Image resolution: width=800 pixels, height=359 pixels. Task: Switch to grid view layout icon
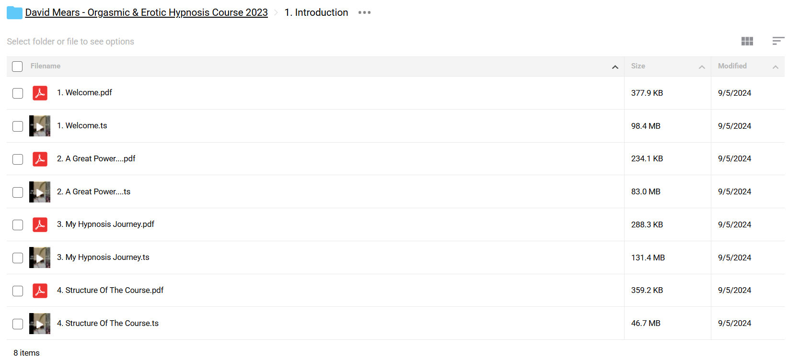tap(747, 41)
